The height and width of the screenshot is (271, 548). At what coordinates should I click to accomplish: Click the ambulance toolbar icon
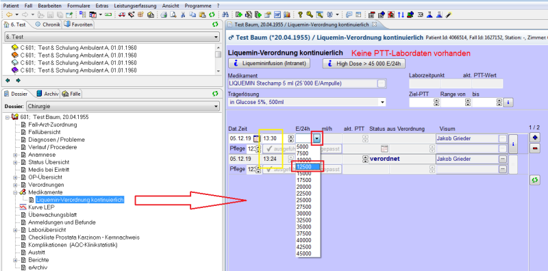pos(123,14)
